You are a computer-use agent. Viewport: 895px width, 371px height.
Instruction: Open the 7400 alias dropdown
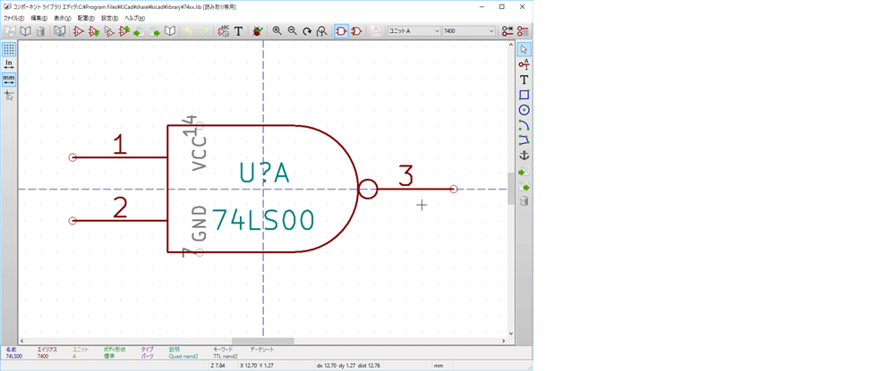point(469,30)
